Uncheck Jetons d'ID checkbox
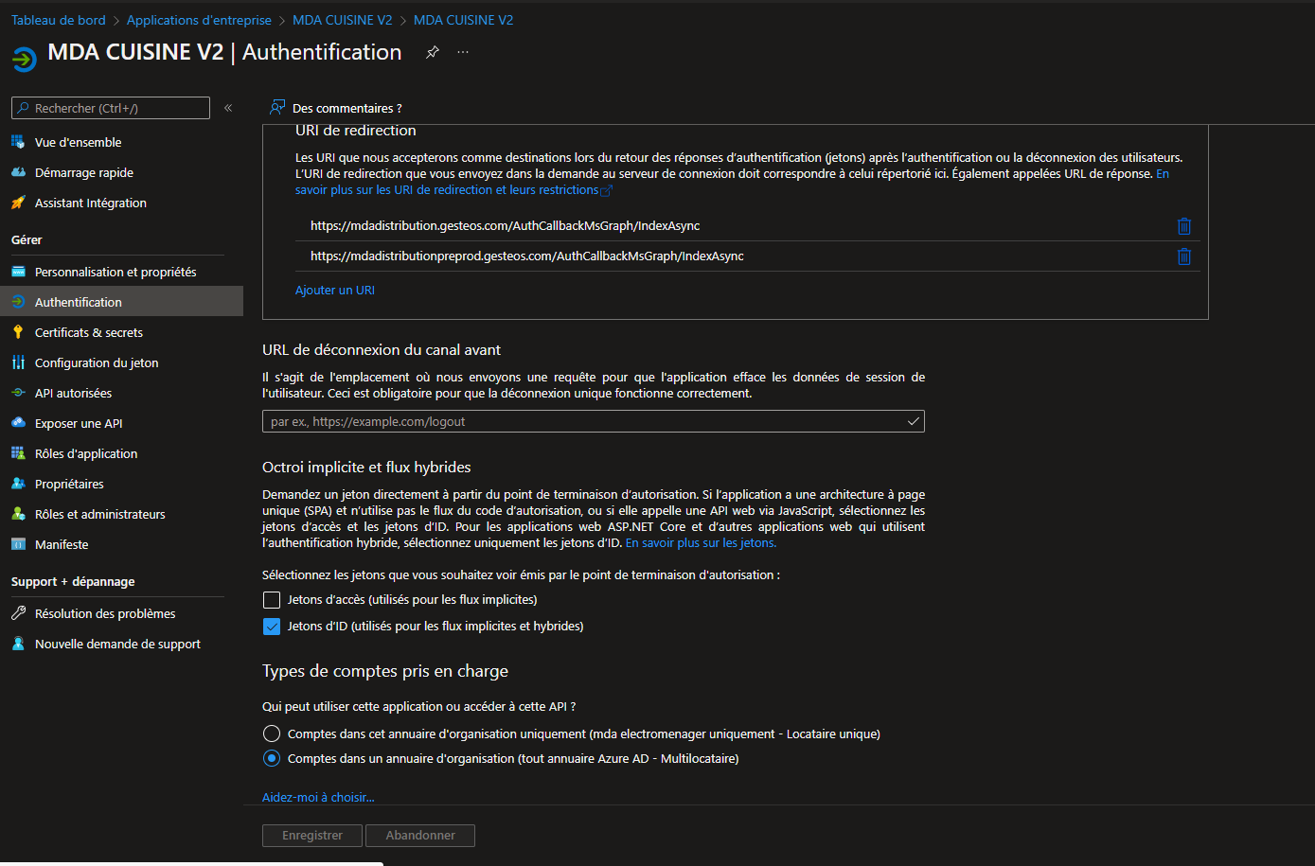Image resolution: width=1315 pixels, height=866 pixels. (272, 627)
